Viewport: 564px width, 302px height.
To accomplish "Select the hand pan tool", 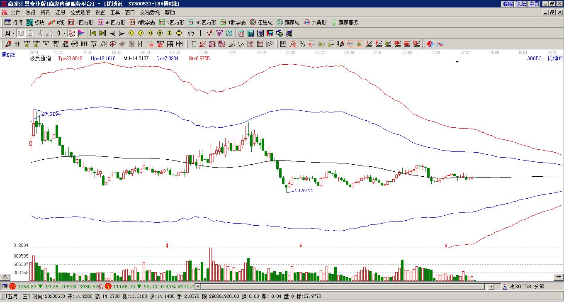I will click(191, 33).
